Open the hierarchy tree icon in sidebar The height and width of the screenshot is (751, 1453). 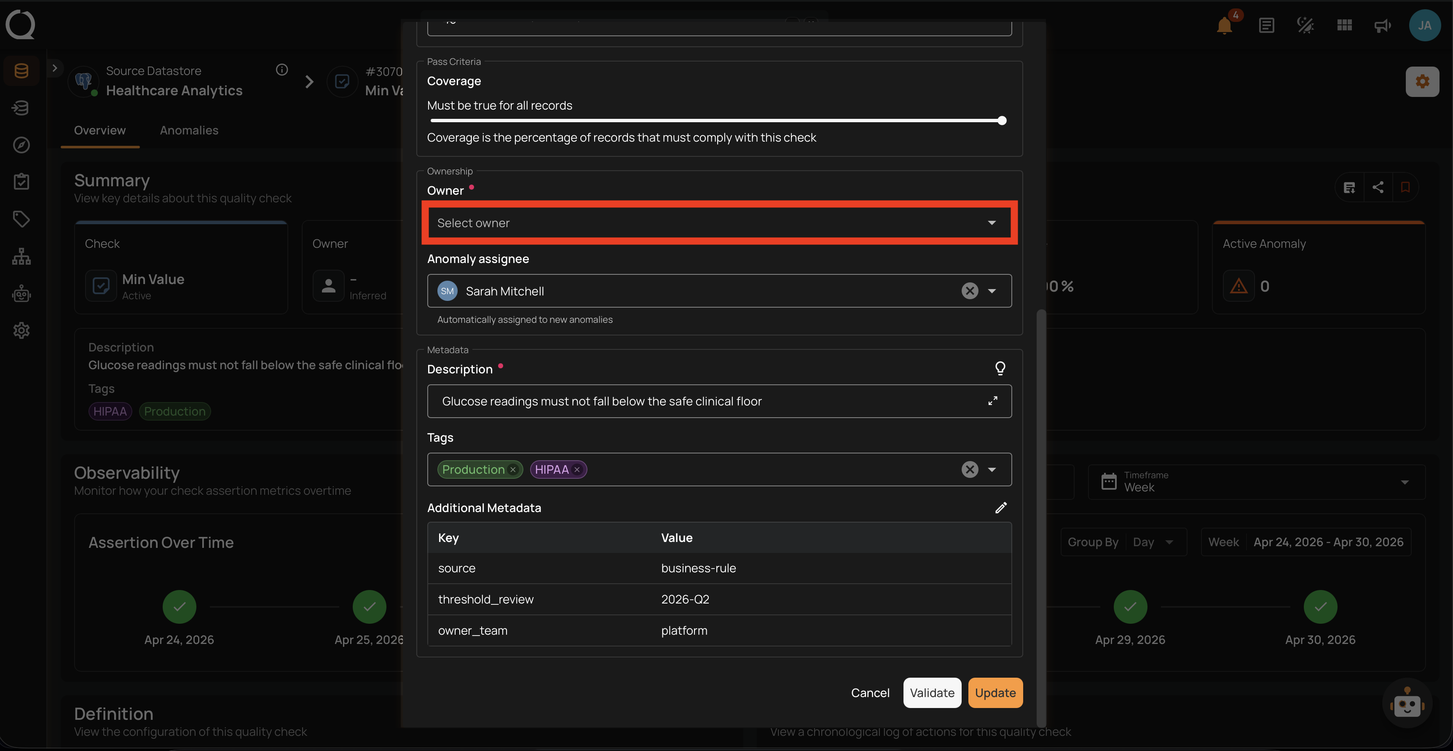(21, 256)
